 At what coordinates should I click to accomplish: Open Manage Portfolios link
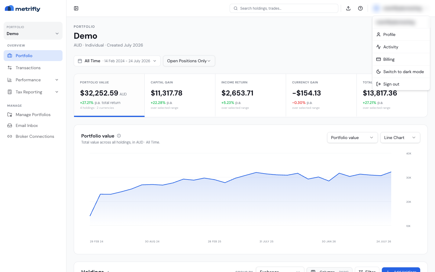[x=33, y=115]
